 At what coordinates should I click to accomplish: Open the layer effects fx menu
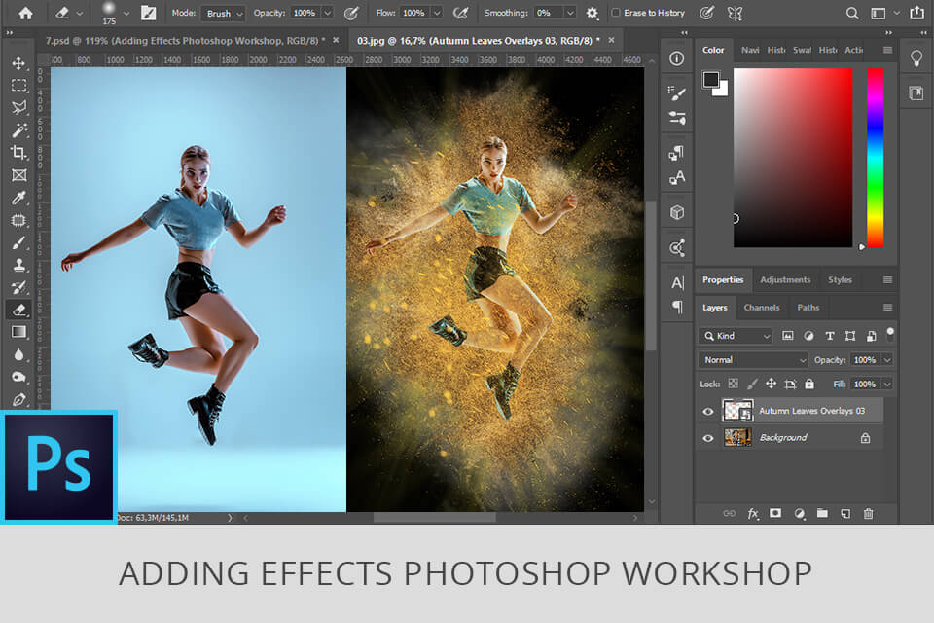(752, 514)
